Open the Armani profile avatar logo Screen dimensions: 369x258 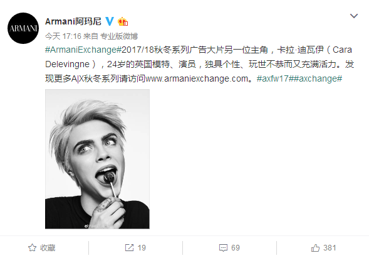point(23,28)
